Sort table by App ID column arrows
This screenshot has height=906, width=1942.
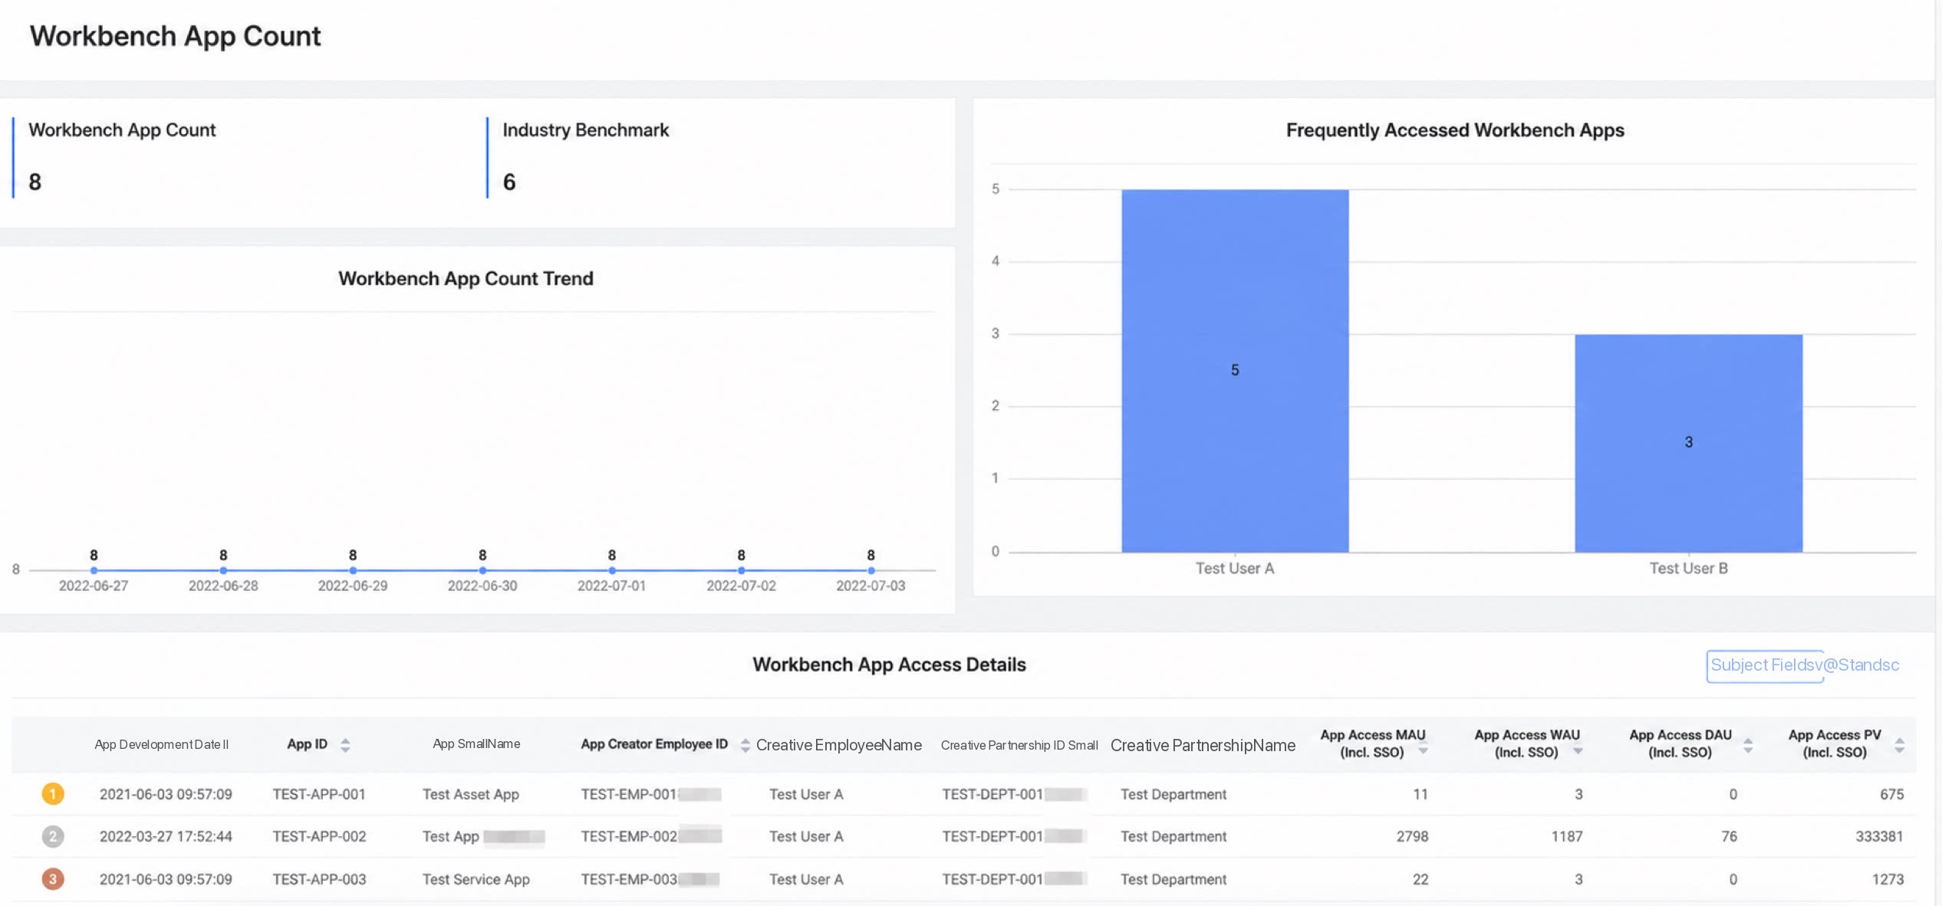click(345, 744)
